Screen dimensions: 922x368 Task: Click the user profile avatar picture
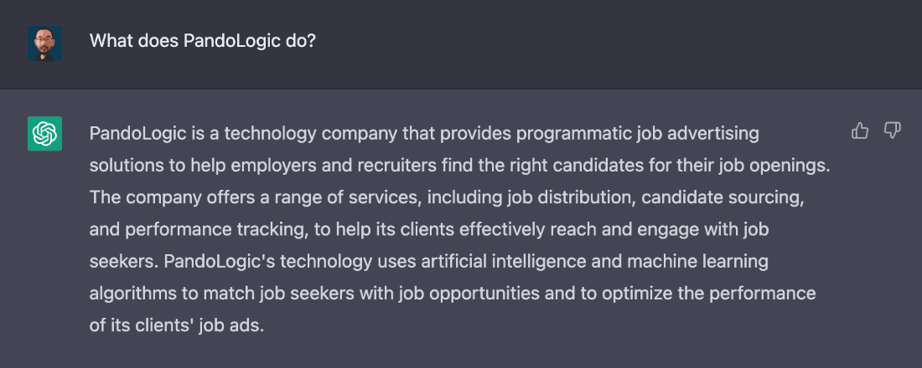coord(44,43)
